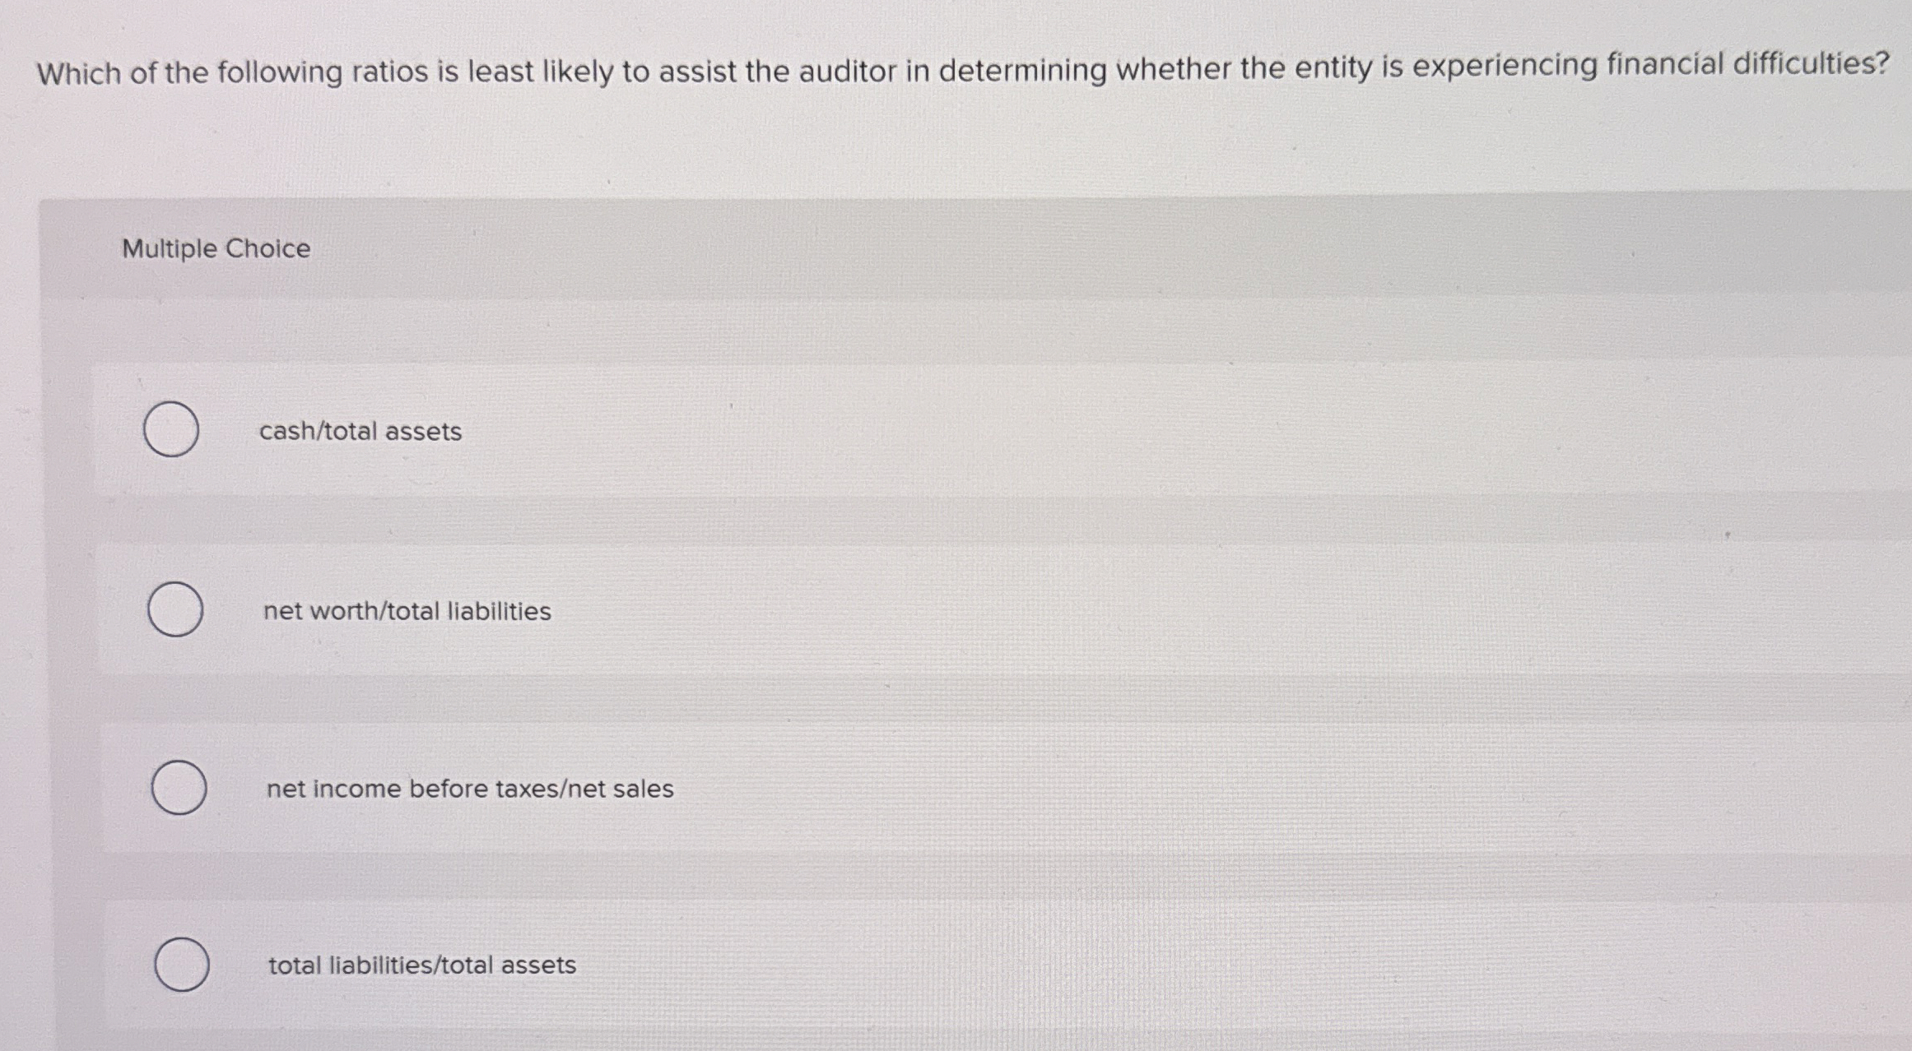1912x1051 pixels.
Task: Click the Multiple Choice label
Action: (216, 248)
